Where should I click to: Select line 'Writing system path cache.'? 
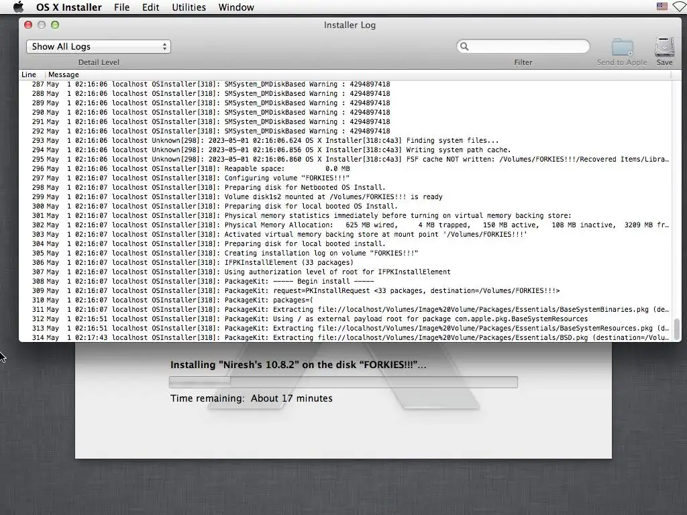(345, 150)
